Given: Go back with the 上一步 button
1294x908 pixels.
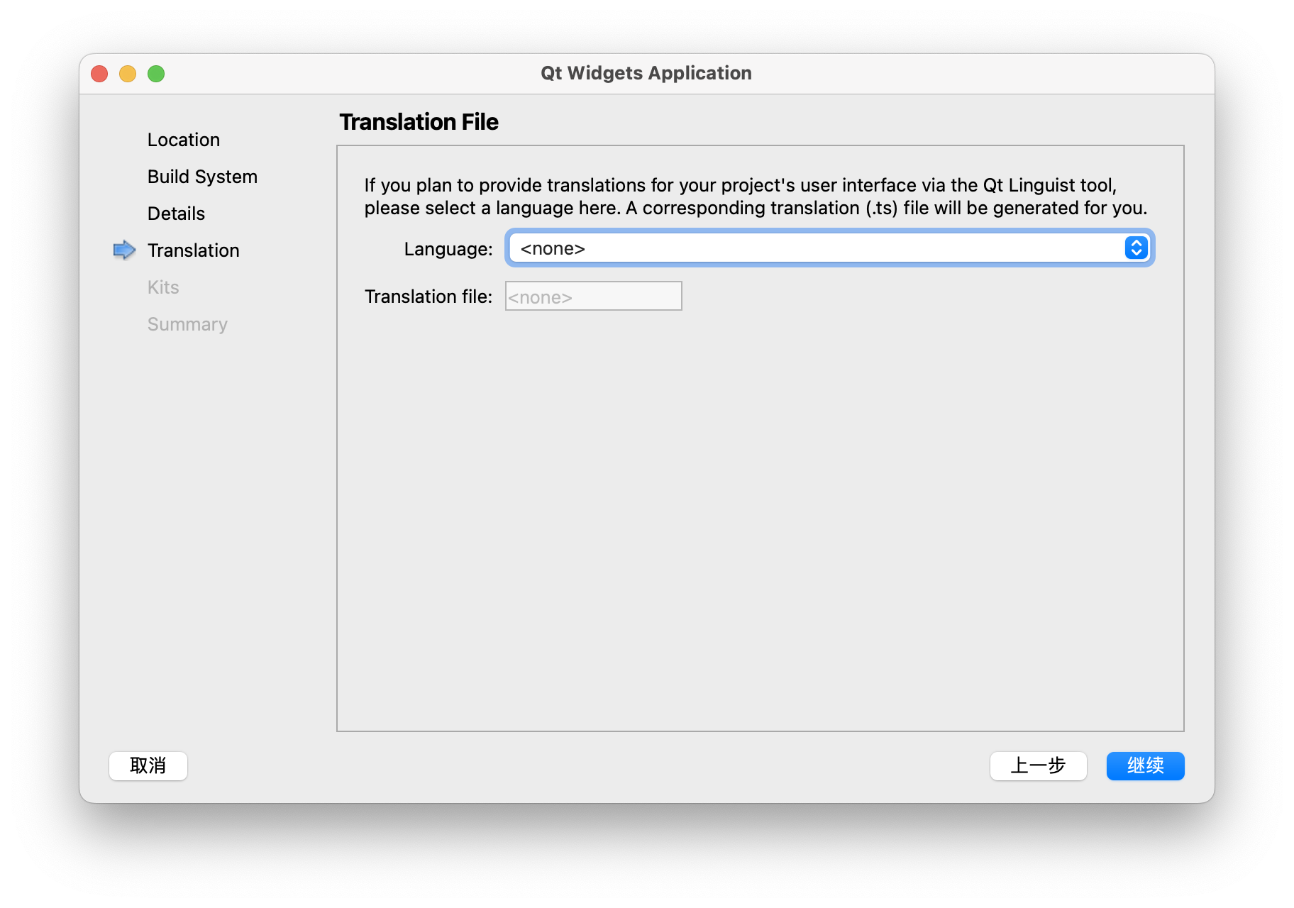Looking at the screenshot, I should point(1038,766).
